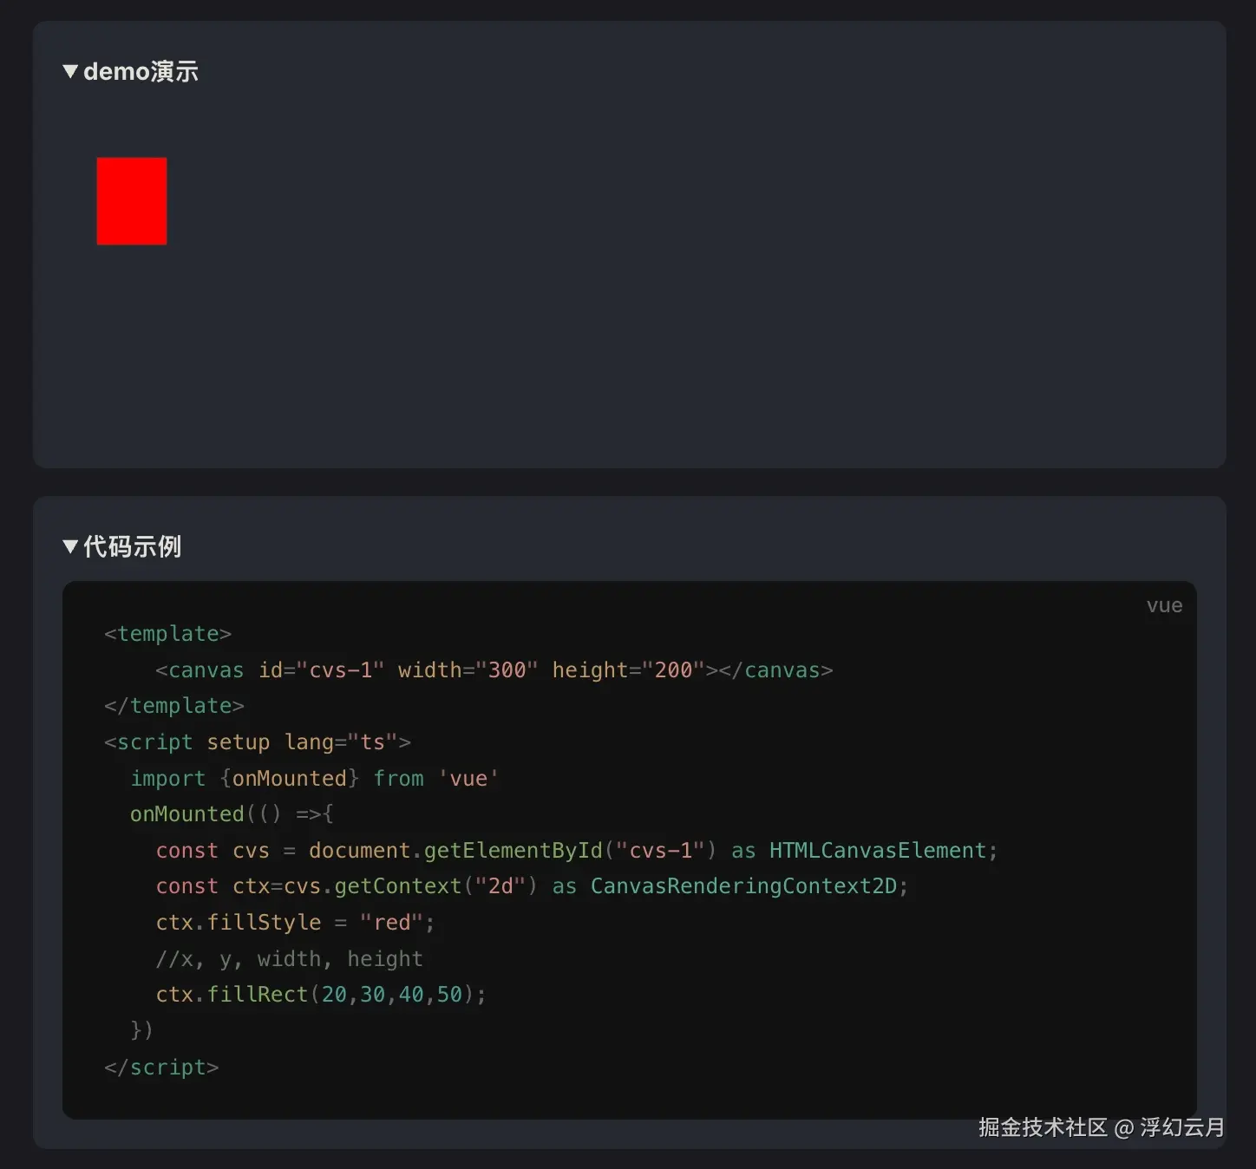The height and width of the screenshot is (1169, 1256).
Task: Click the width="300" attribute in the code
Action: [468, 670]
